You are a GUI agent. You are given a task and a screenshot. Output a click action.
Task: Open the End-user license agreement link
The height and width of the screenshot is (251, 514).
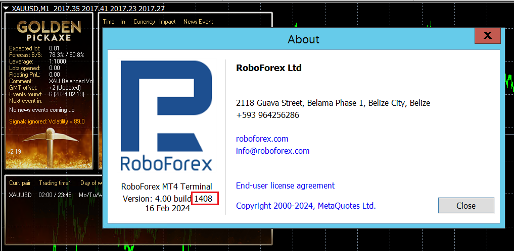tap(285, 185)
